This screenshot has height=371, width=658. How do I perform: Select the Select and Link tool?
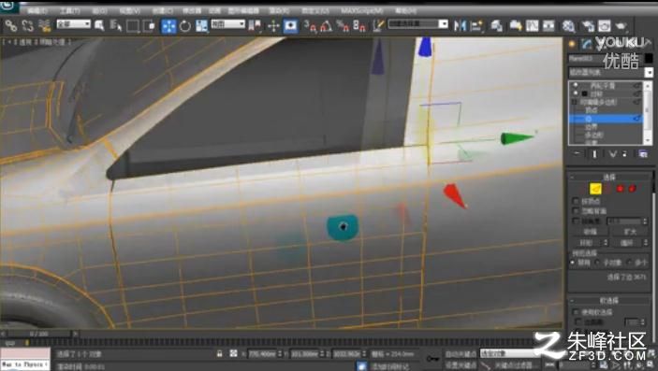(10, 26)
